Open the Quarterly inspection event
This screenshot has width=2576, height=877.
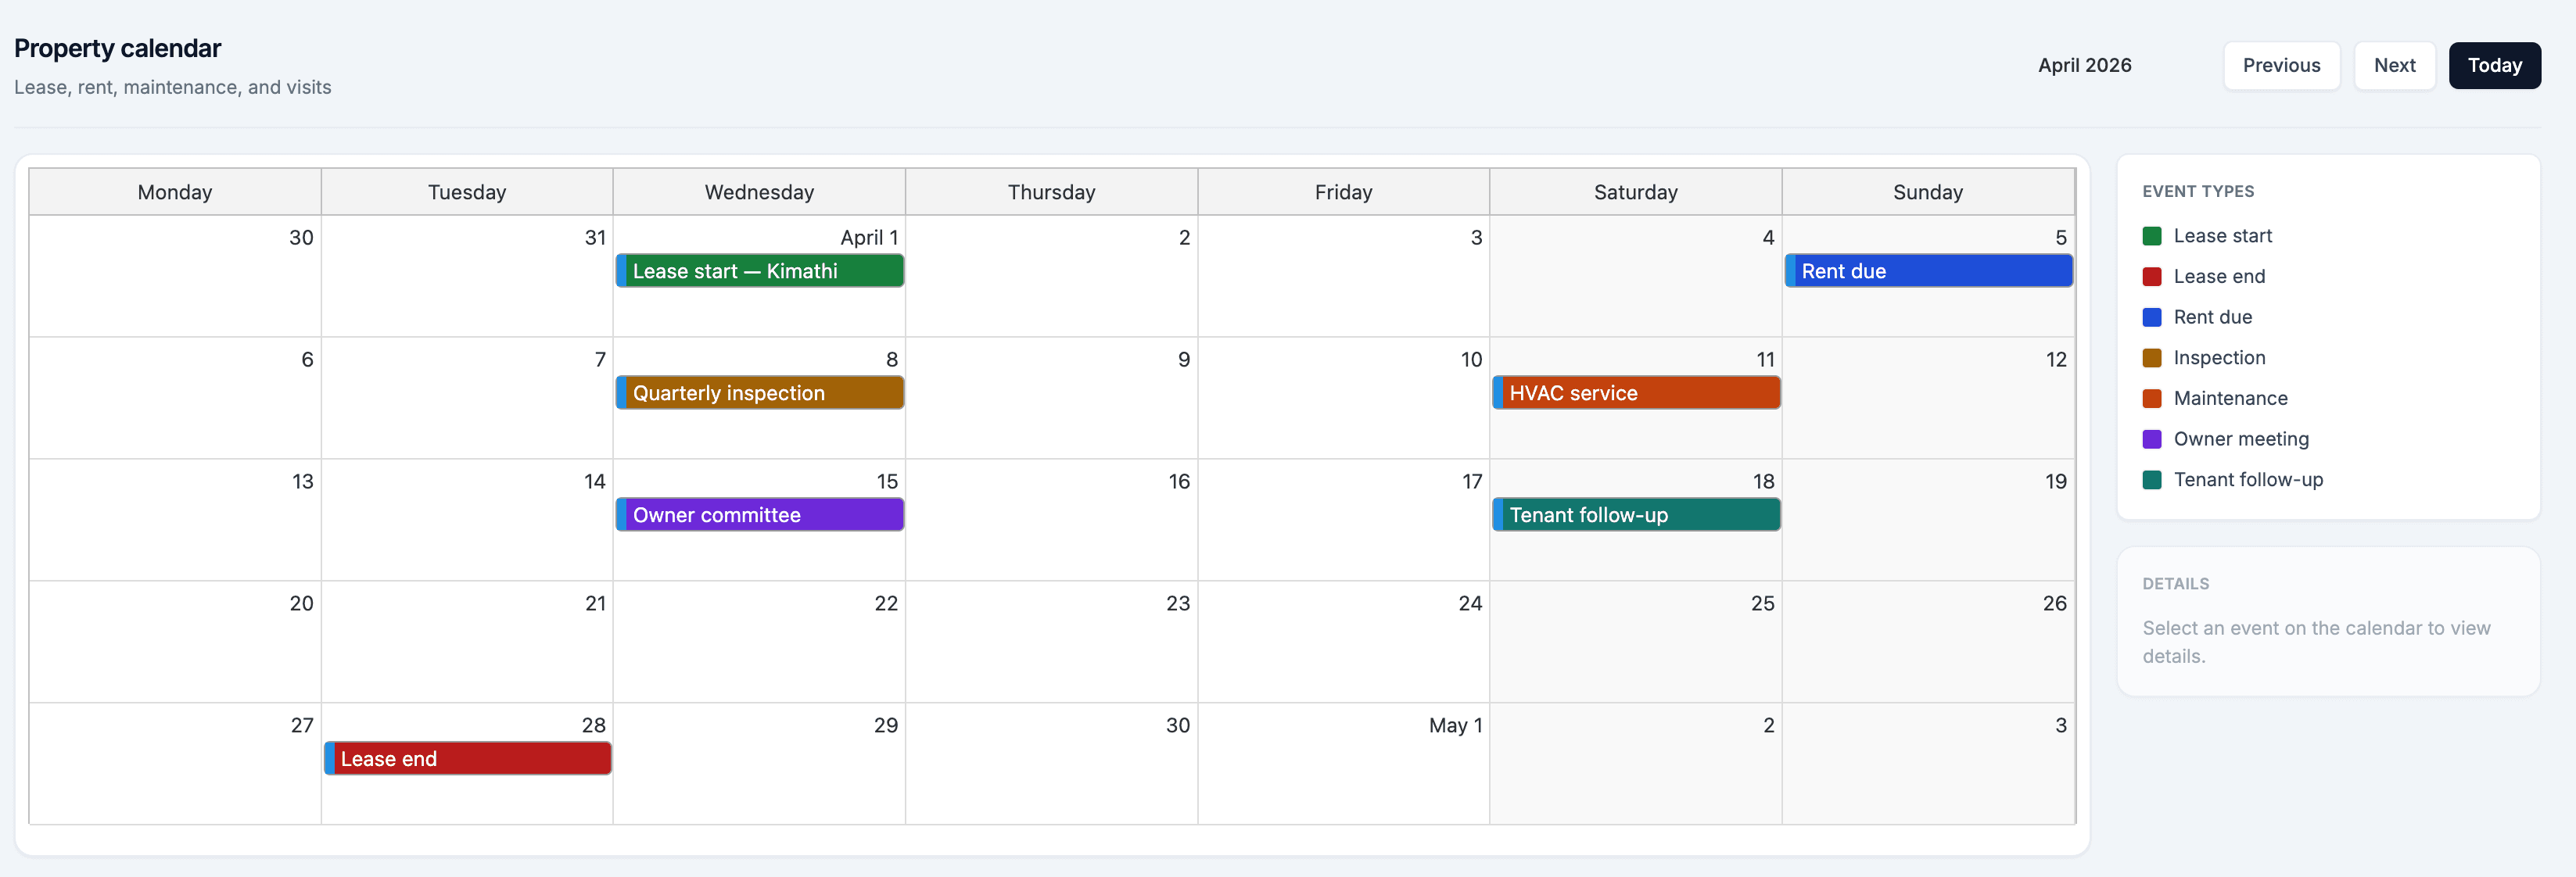pos(759,392)
